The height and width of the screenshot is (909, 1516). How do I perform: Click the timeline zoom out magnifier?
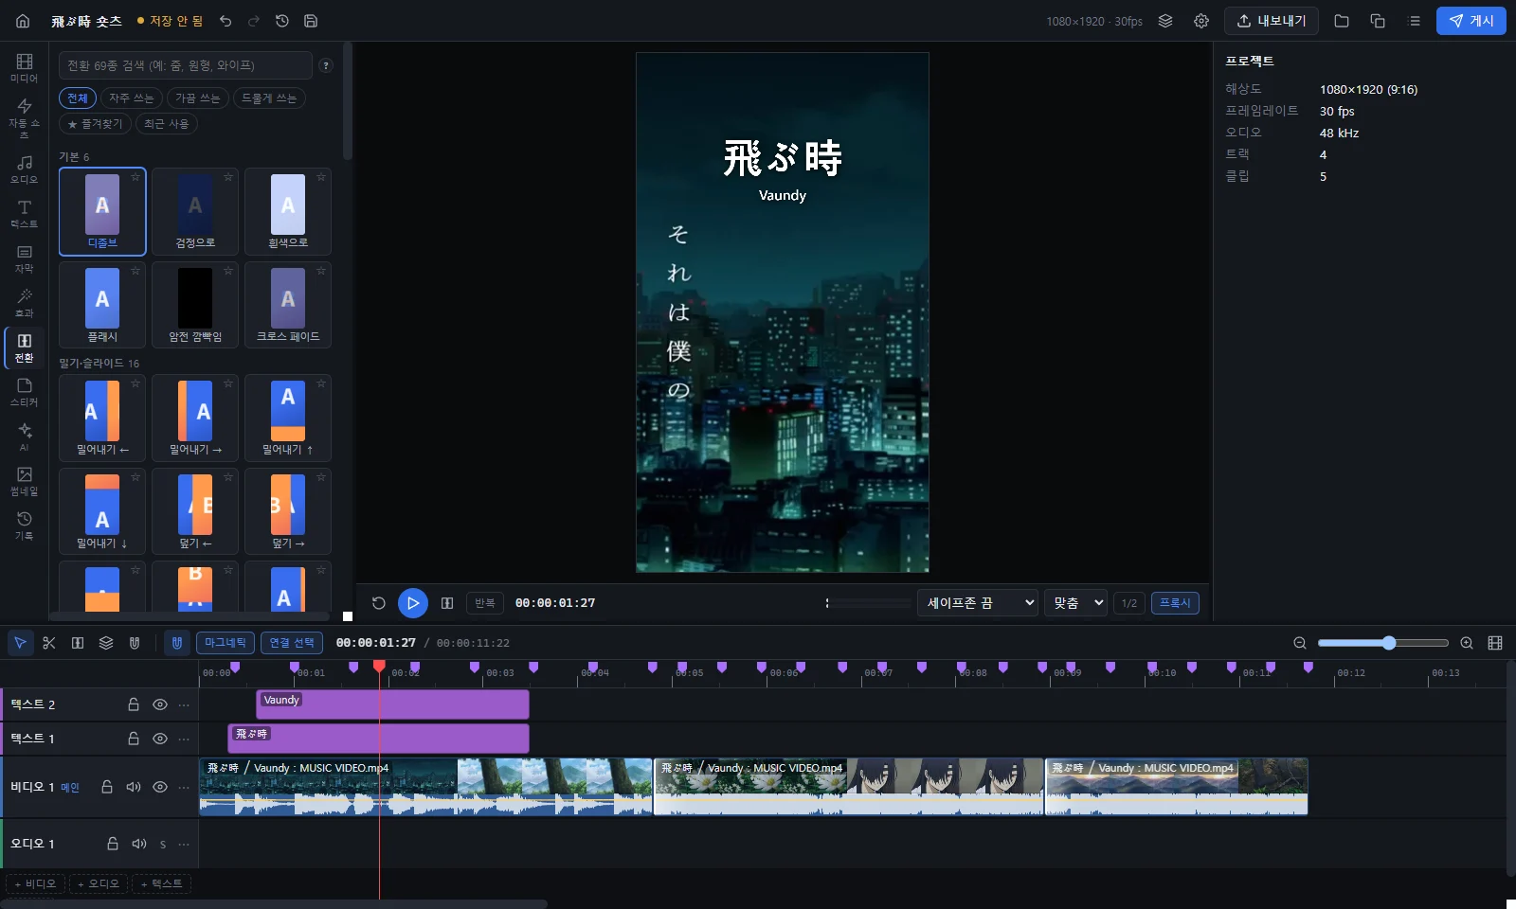tap(1300, 643)
